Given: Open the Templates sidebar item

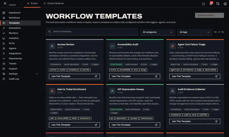Looking at the screenshot, I should point(20,23).
